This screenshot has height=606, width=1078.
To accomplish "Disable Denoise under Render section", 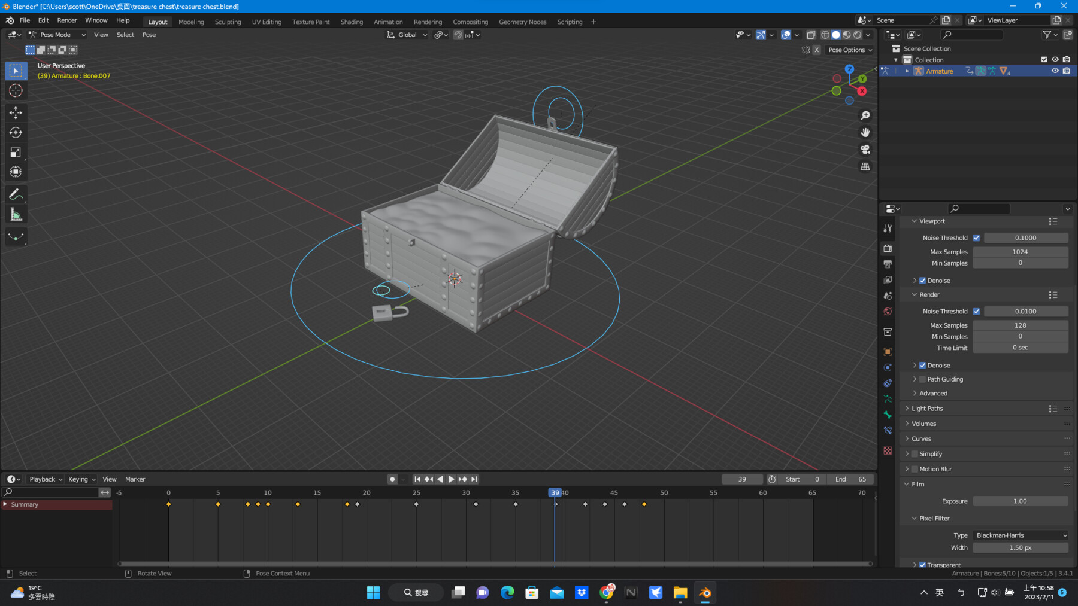I will click(x=922, y=365).
